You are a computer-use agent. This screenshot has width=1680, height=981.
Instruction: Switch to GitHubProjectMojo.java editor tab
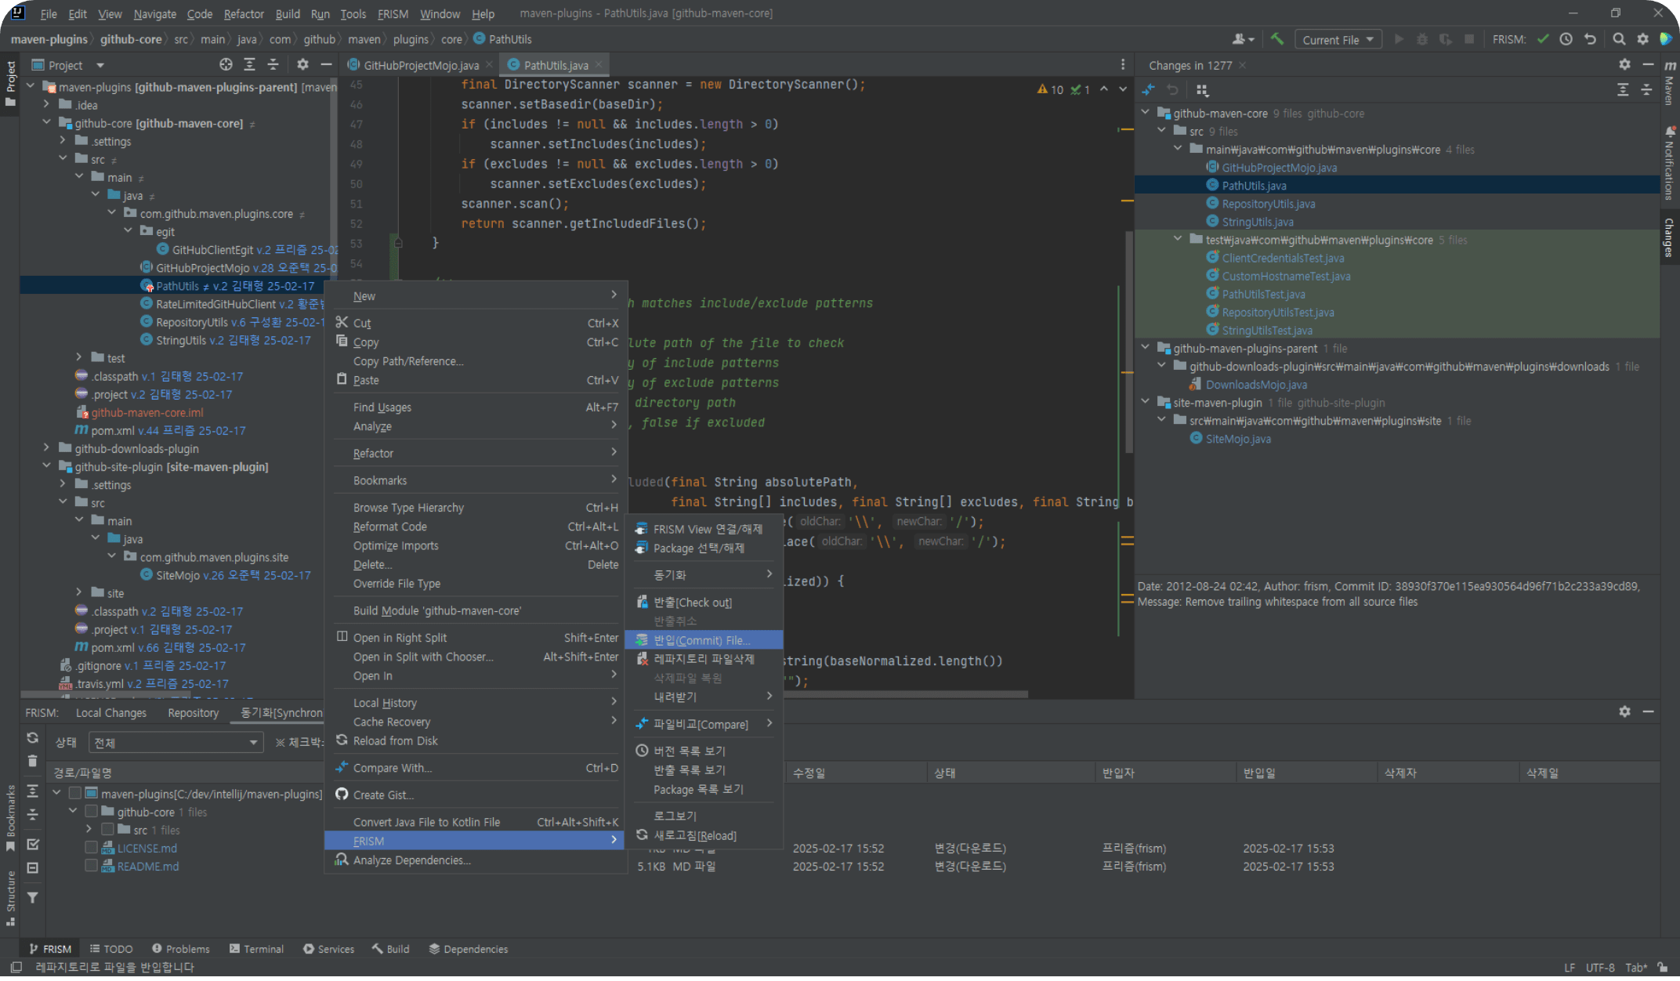(x=420, y=65)
